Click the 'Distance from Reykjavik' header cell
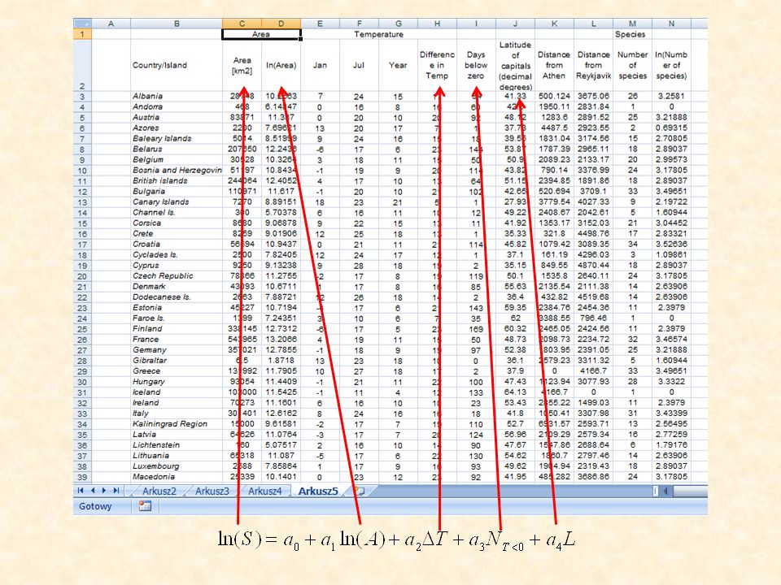This screenshot has height=585, width=781. pos(593,65)
